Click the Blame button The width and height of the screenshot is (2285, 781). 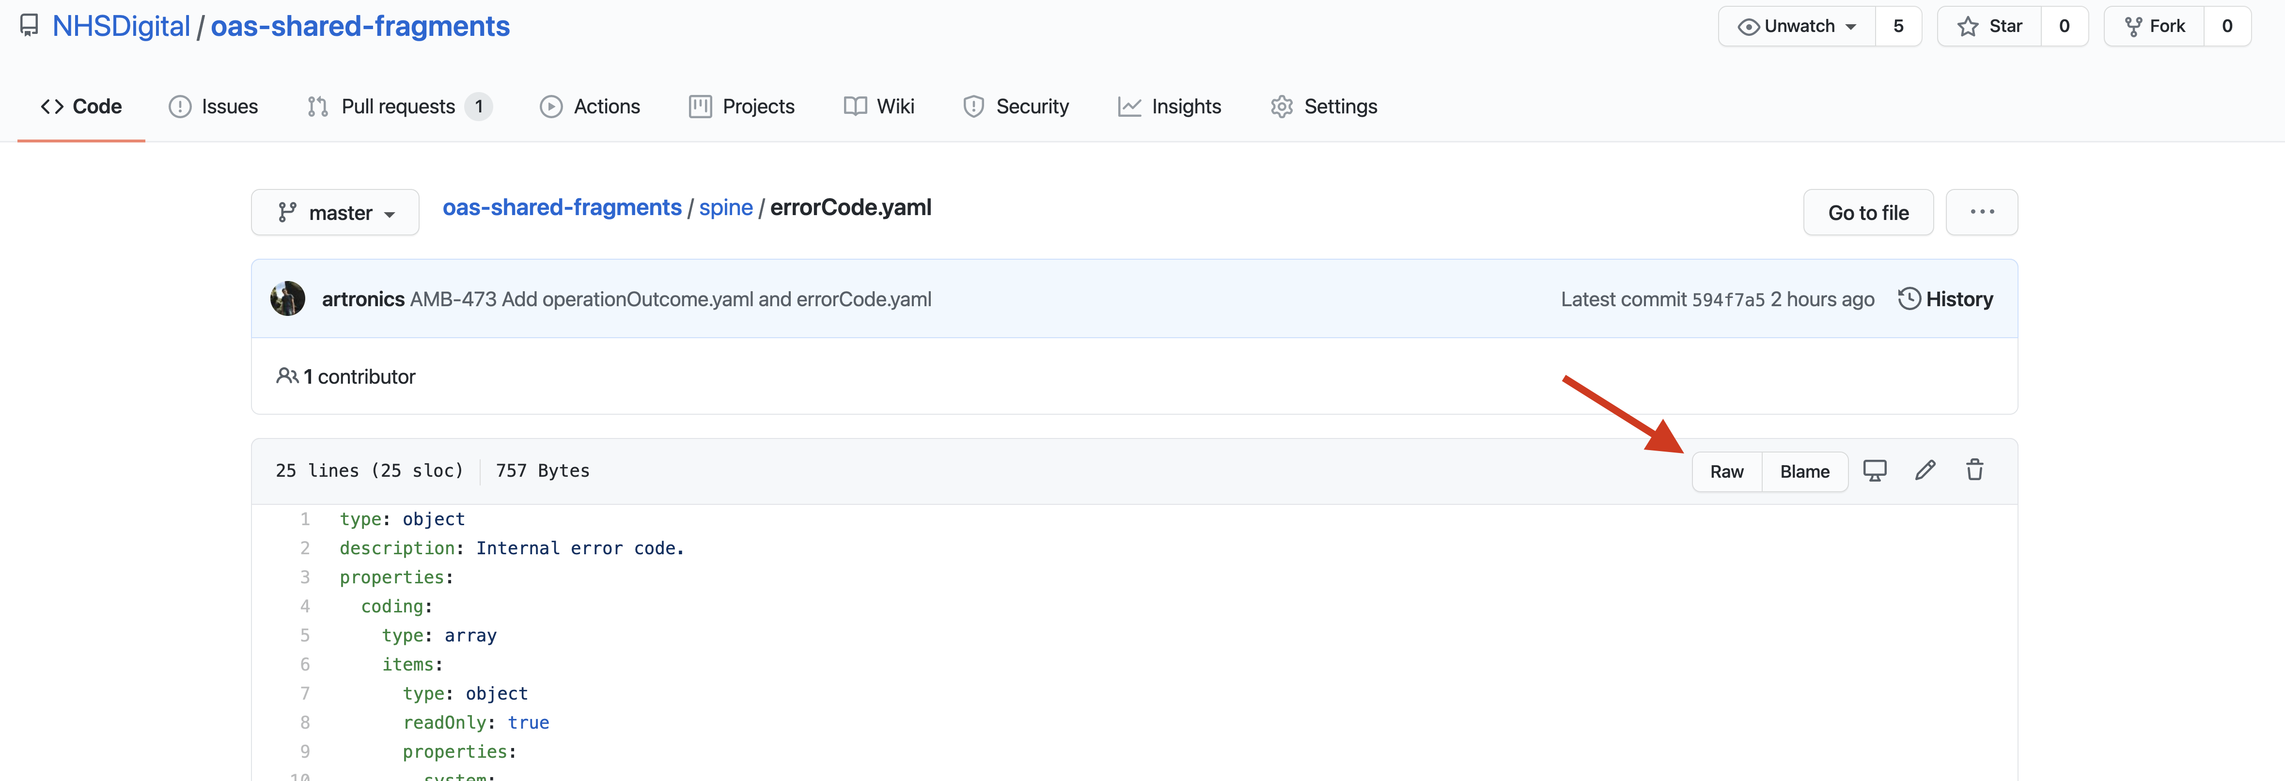tap(1803, 471)
